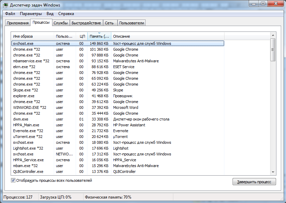Screen dimensions: 286x203
Task: Sort by the image name column header
Action: pyautogui.click(x=33, y=36)
